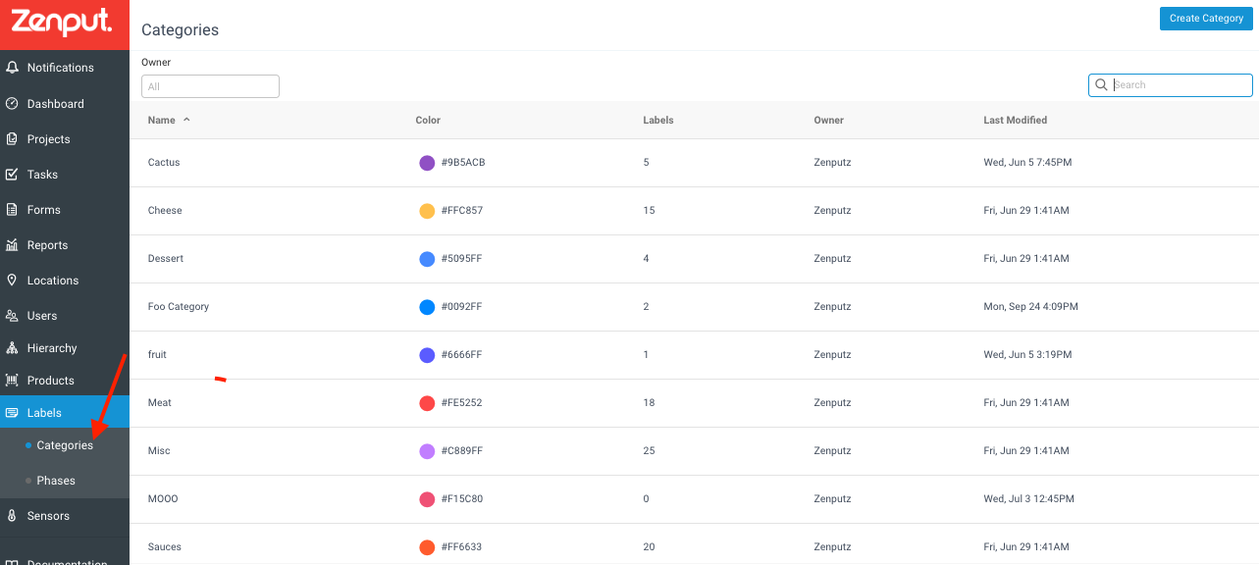The width and height of the screenshot is (1259, 565).
Task: Click the Zenput logo
Action: [x=61, y=22]
